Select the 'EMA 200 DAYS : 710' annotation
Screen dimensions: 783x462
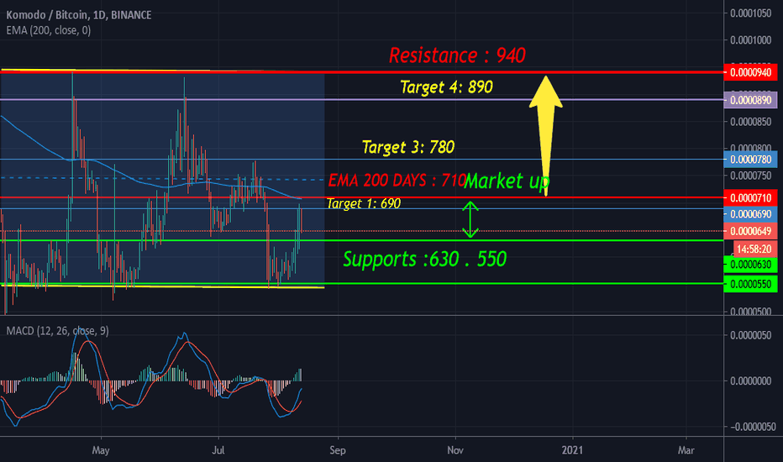pos(397,180)
